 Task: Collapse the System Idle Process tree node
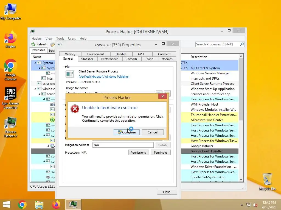point(35,63)
